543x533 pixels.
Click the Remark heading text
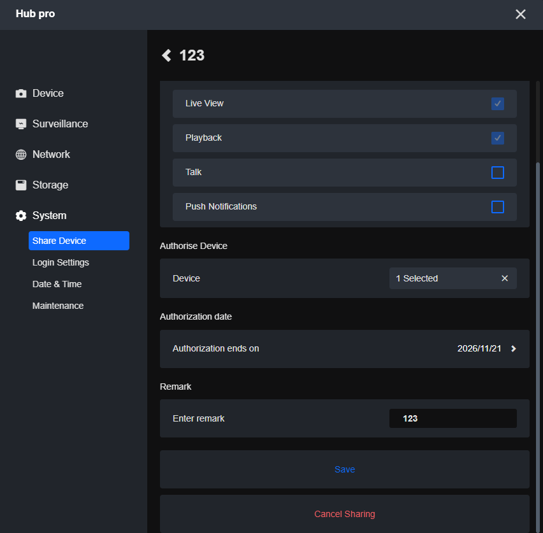(x=175, y=387)
